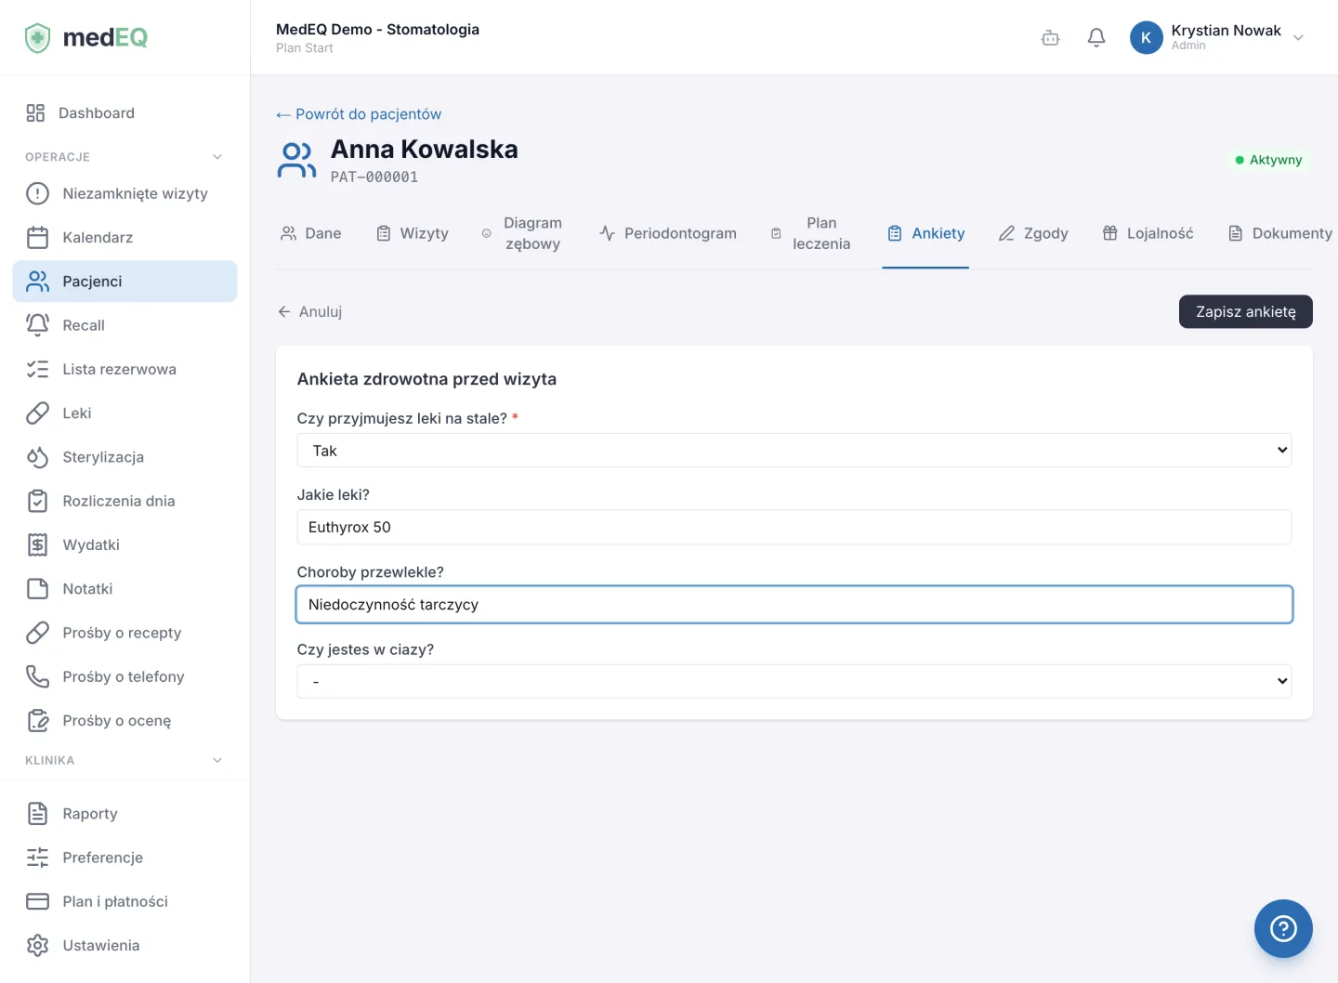Viewport: 1338px width, 983px height.
Task: Click Prośby o ocenę edit icon
Action: click(37, 721)
